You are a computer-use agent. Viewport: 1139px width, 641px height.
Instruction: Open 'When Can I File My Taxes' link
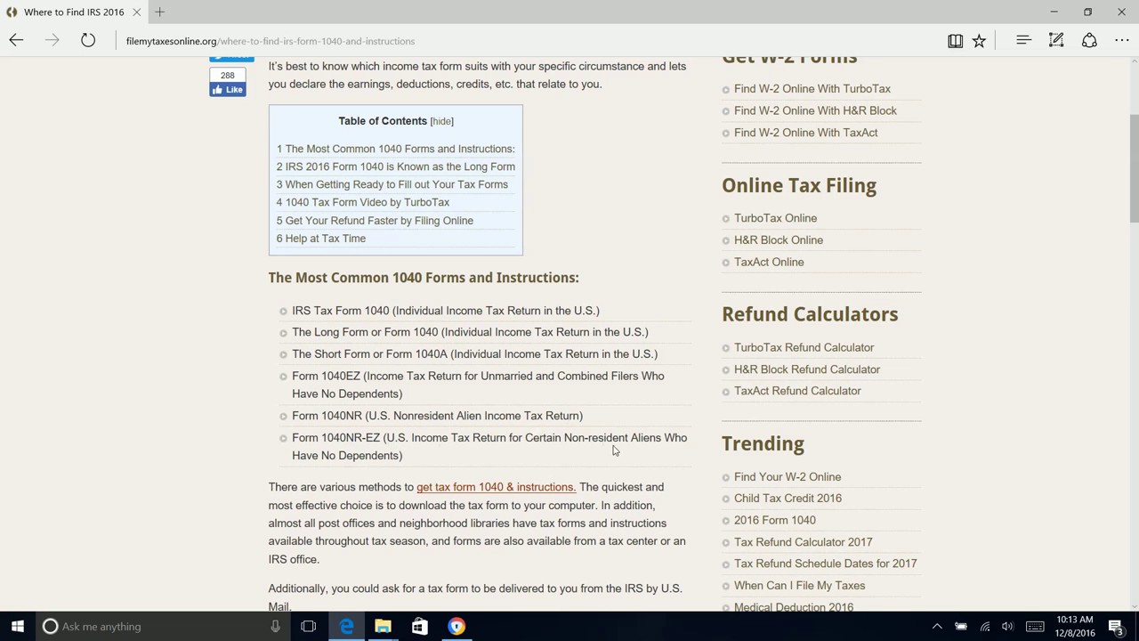(799, 586)
